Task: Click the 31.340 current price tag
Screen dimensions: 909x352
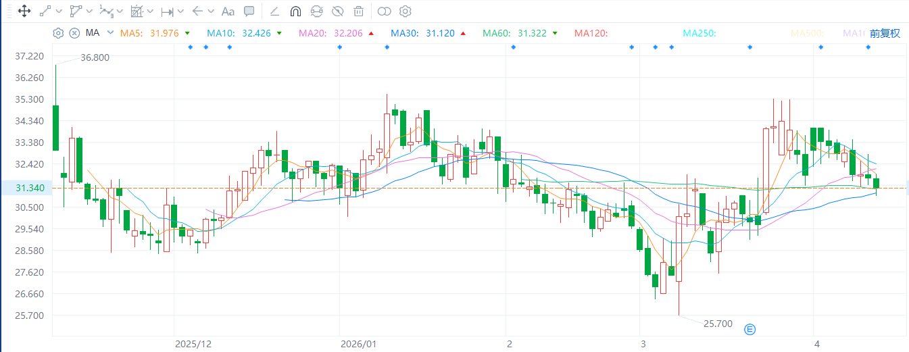Action: [28, 188]
